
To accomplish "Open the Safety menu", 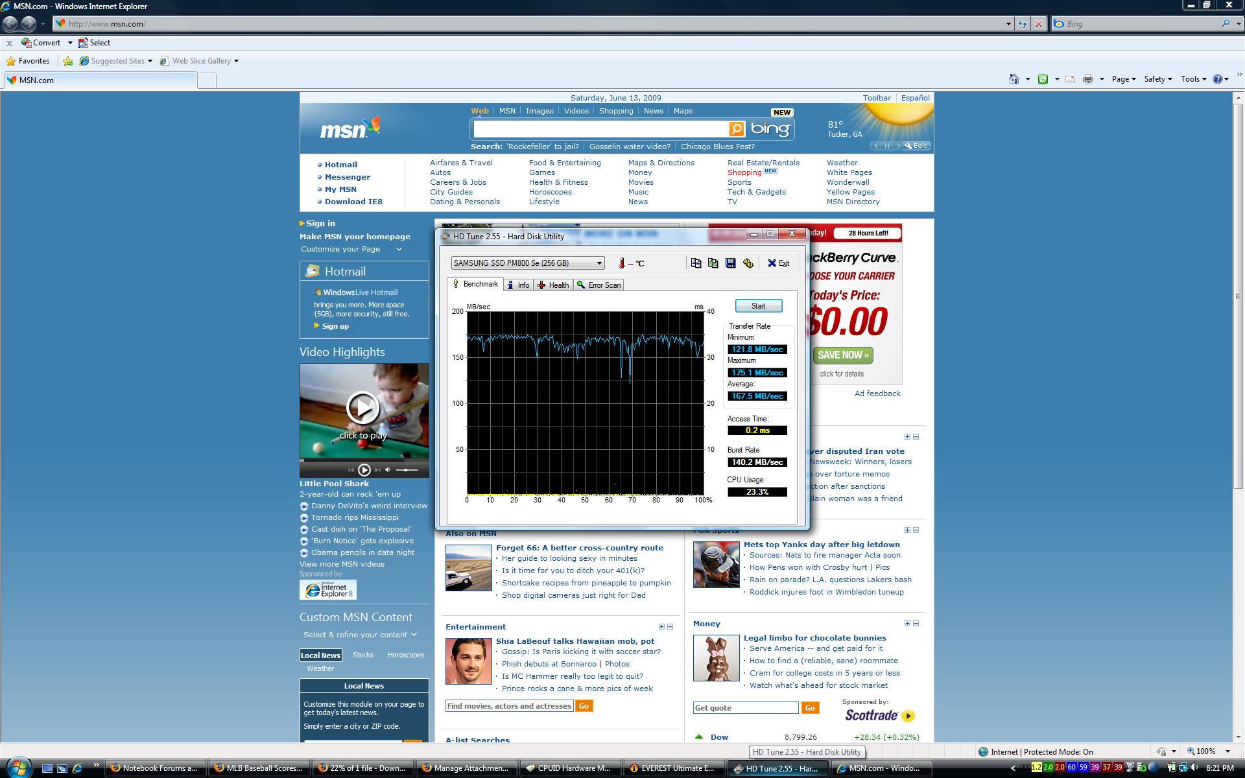I will [1158, 79].
